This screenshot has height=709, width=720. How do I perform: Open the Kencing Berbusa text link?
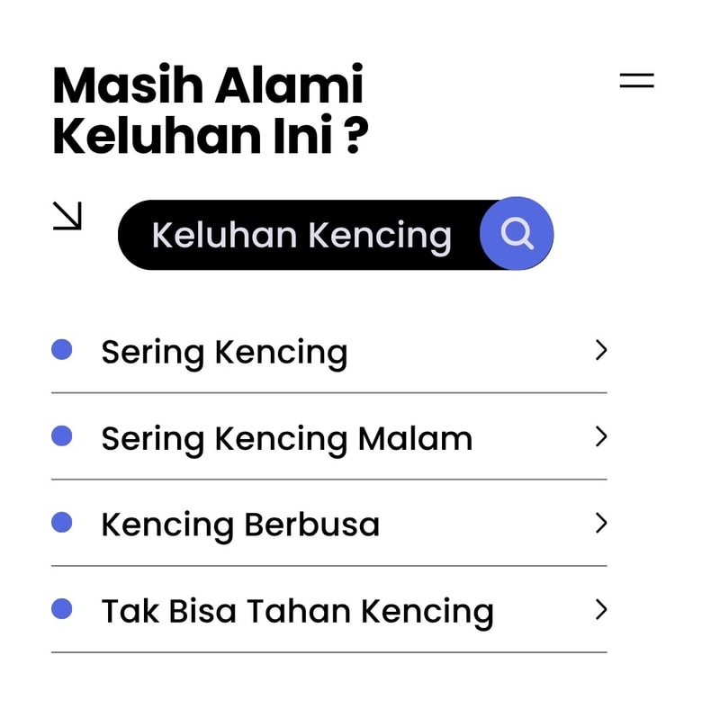point(240,525)
